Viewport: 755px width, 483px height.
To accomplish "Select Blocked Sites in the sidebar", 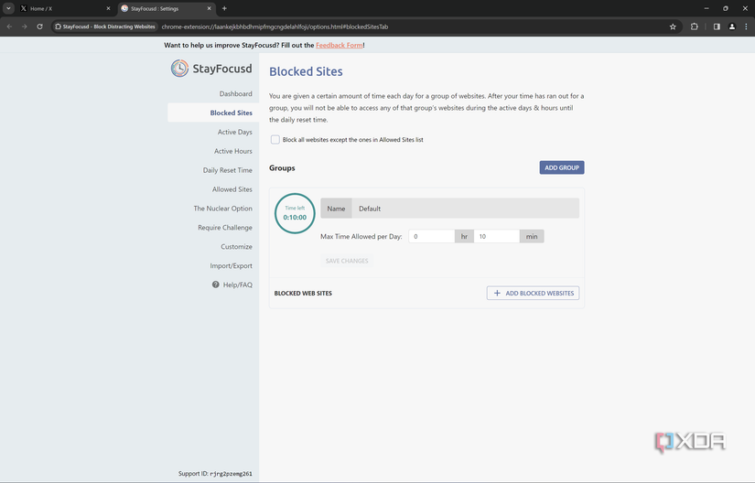I will pos(213,113).
